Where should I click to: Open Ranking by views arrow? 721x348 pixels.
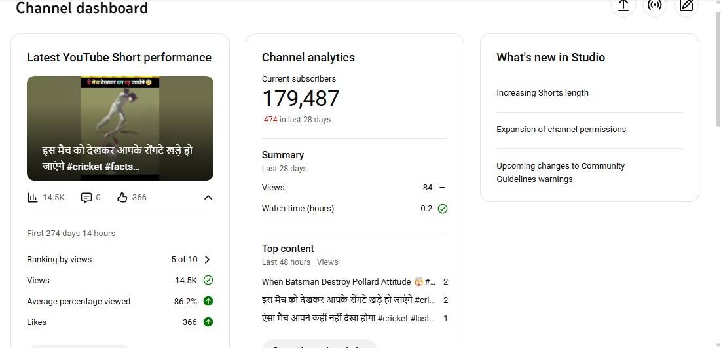point(208,260)
